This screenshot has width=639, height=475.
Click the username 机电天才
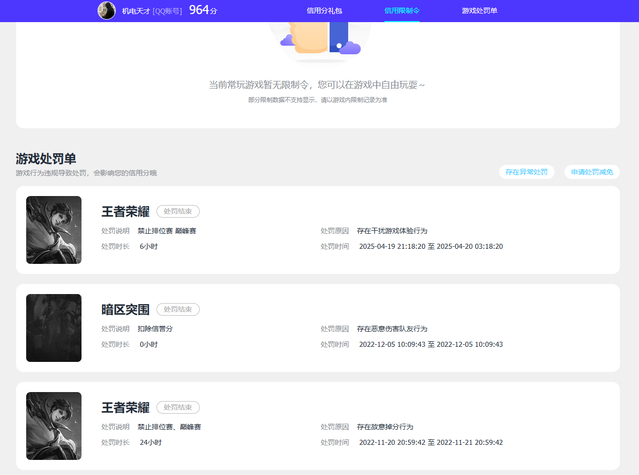click(x=136, y=11)
